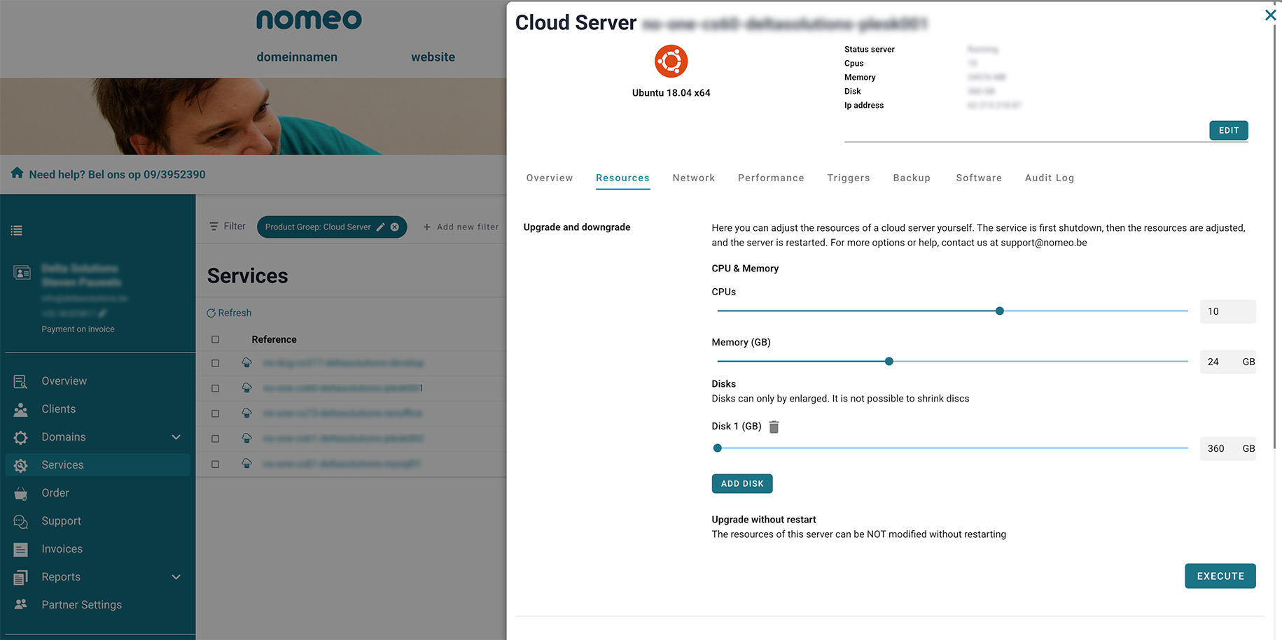1282x640 pixels.
Task: Click the Ubuntu logo icon
Action: pyautogui.click(x=671, y=62)
